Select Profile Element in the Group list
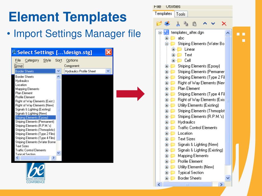 point(25,97)
